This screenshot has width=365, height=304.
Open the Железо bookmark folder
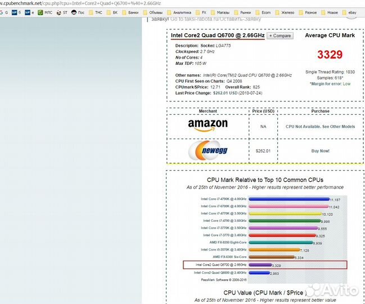(285, 12)
